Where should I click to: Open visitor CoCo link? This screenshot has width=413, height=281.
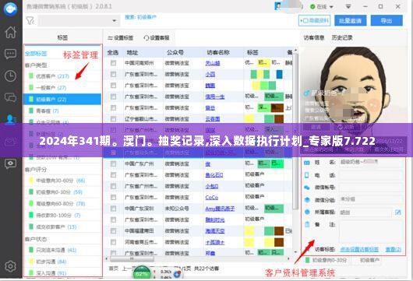[211, 198]
